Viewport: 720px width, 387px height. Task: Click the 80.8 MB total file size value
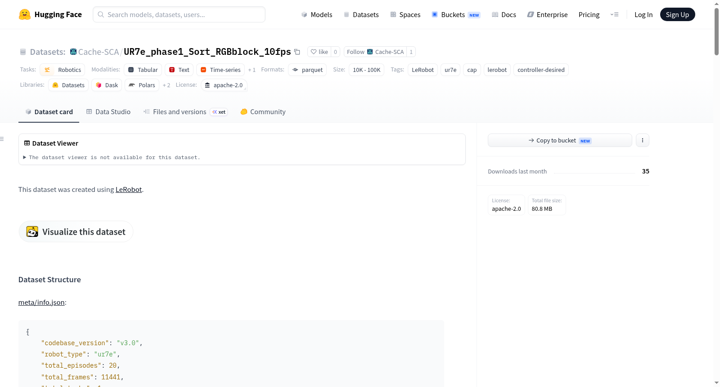[x=542, y=209]
